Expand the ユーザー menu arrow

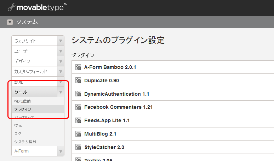pos(61,51)
